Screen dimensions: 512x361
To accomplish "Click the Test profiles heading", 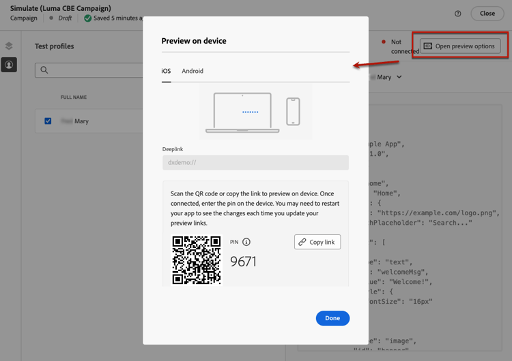I will pos(54,46).
